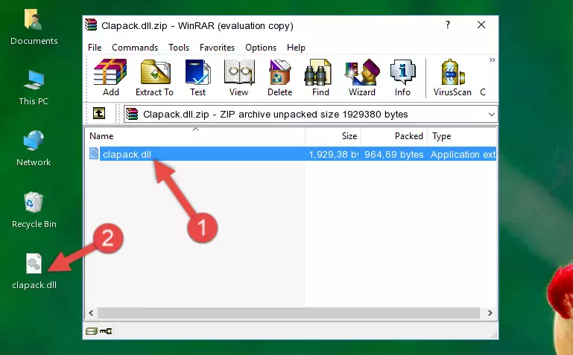Open the Help menu
573x355 pixels.
coord(296,48)
